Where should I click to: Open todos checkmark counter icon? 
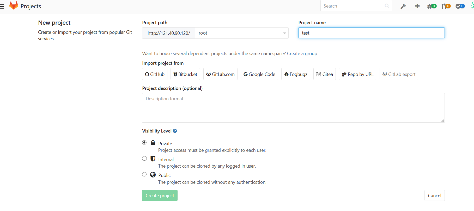pos(460,6)
